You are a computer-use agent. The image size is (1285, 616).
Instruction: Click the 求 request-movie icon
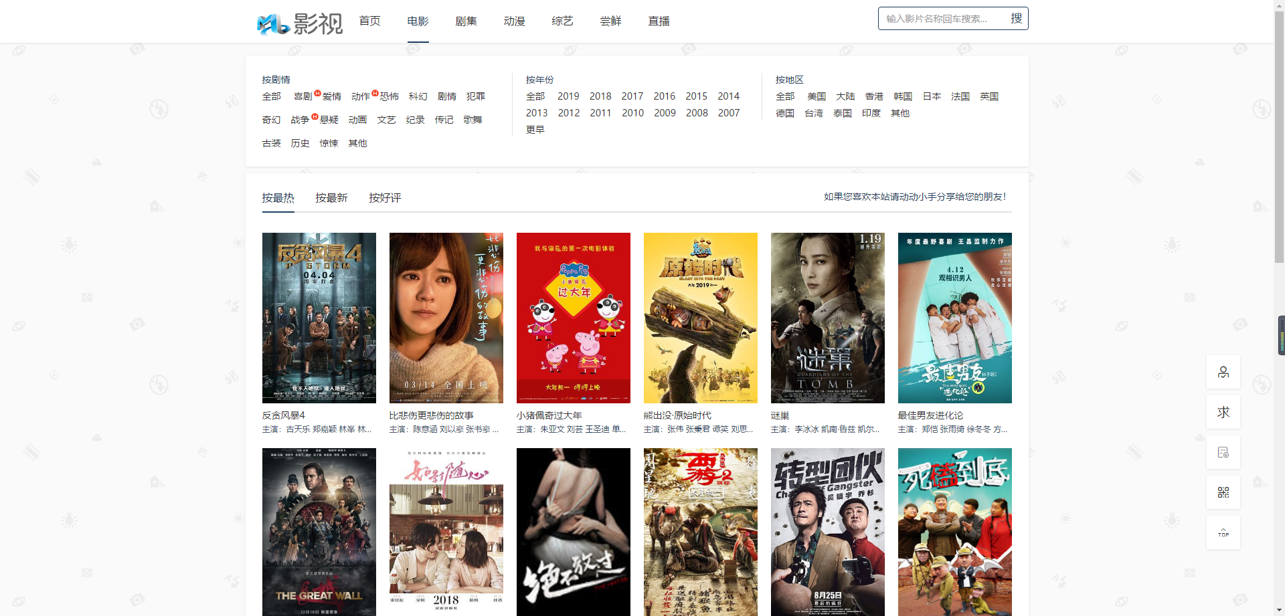pos(1223,413)
